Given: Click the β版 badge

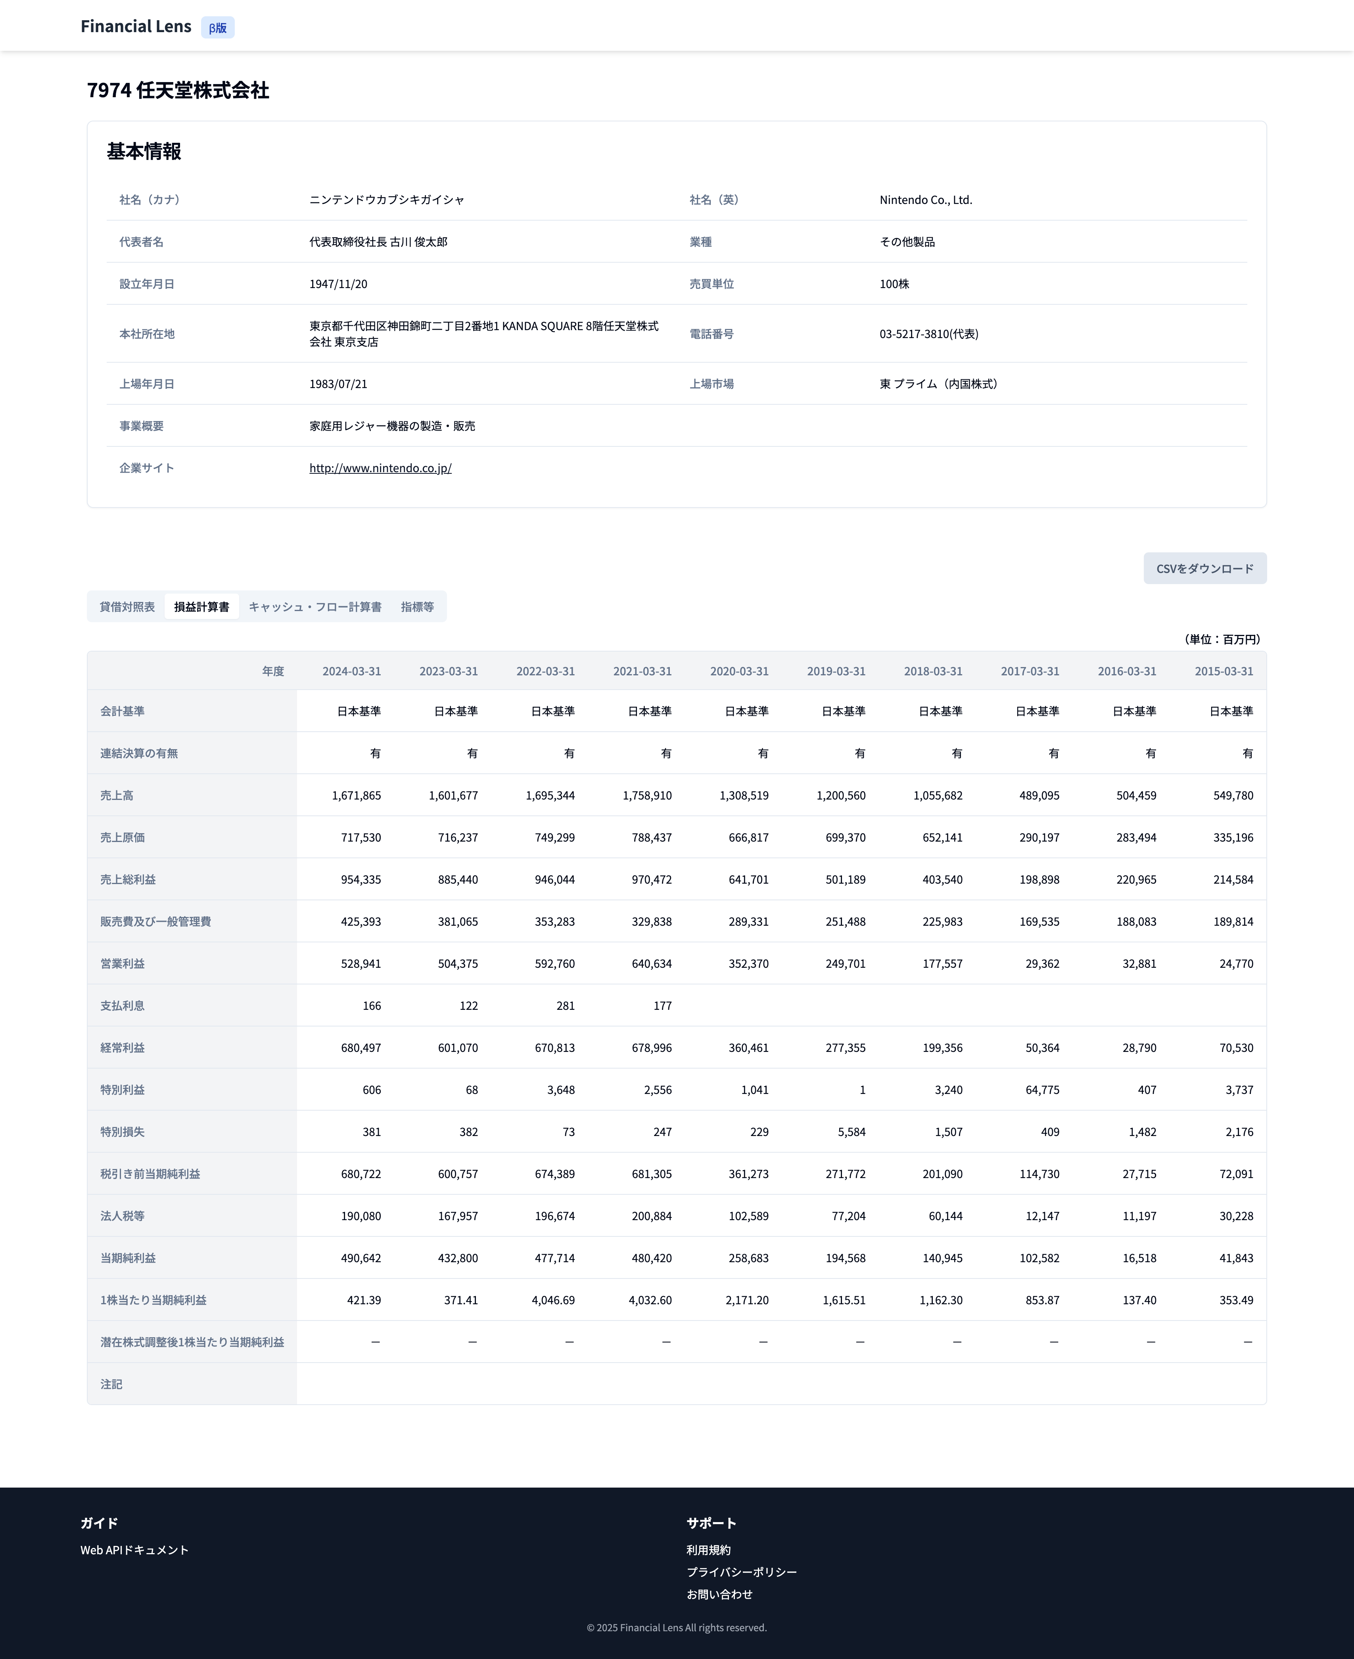Looking at the screenshot, I should [x=218, y=28].
